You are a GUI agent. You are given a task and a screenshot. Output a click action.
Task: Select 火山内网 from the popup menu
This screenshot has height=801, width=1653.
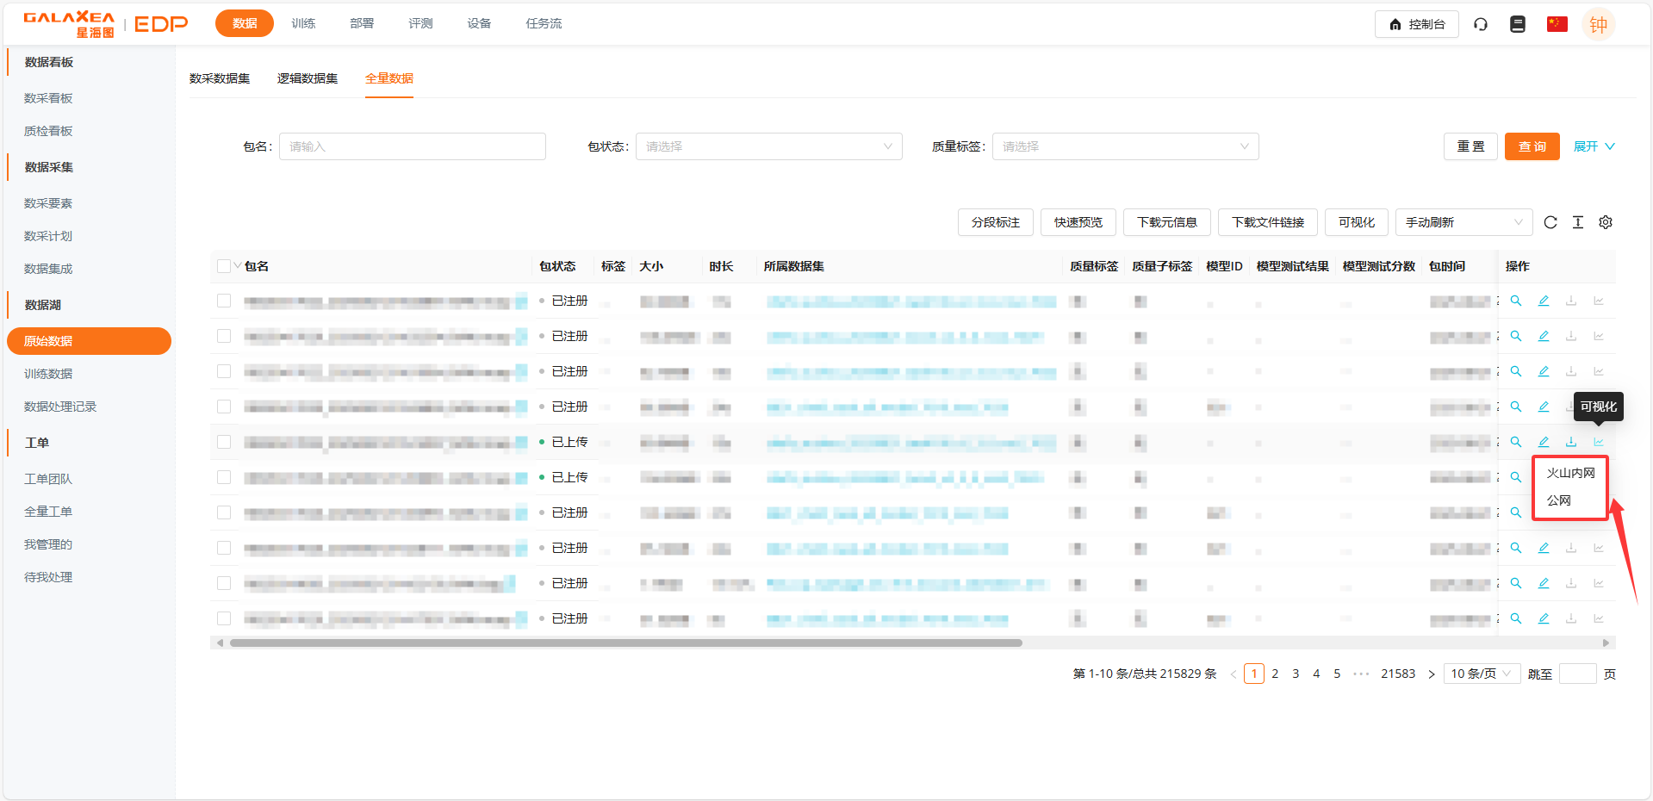(1570, 473)
